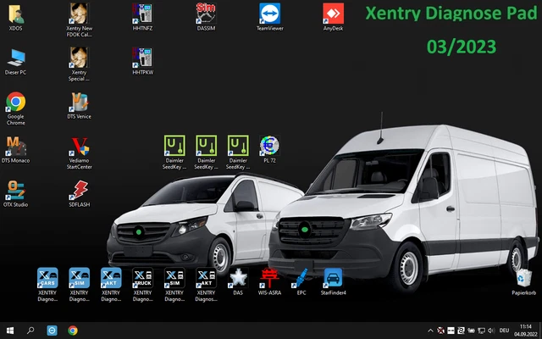Open the Windows Start menu

tap(10, 331)
